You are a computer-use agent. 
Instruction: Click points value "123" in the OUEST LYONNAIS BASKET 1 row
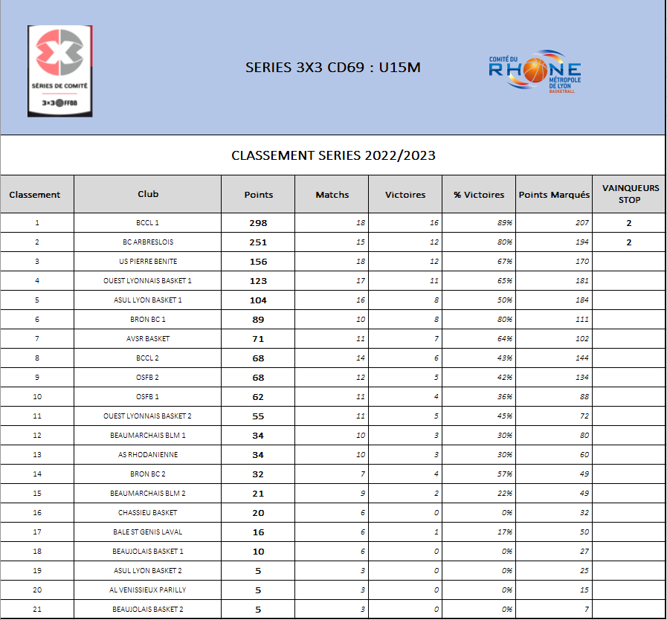[258, 281]
